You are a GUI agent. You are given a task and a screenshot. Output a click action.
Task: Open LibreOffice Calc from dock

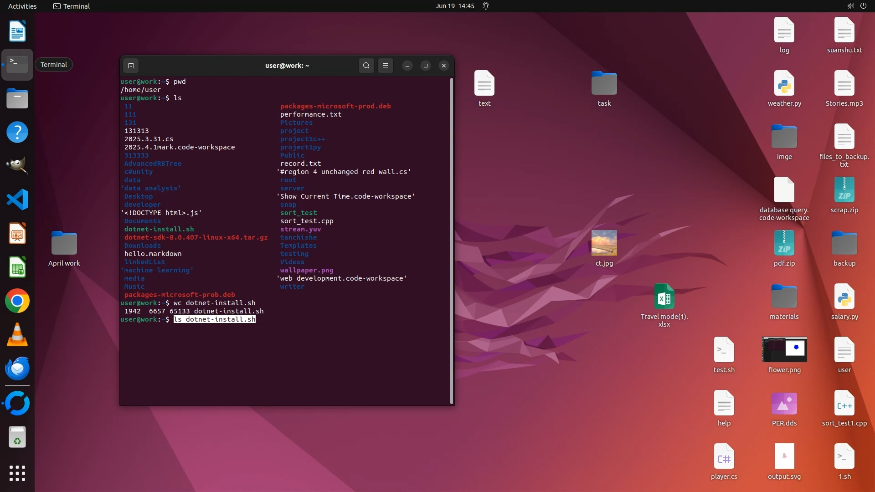tap(17, 267)
